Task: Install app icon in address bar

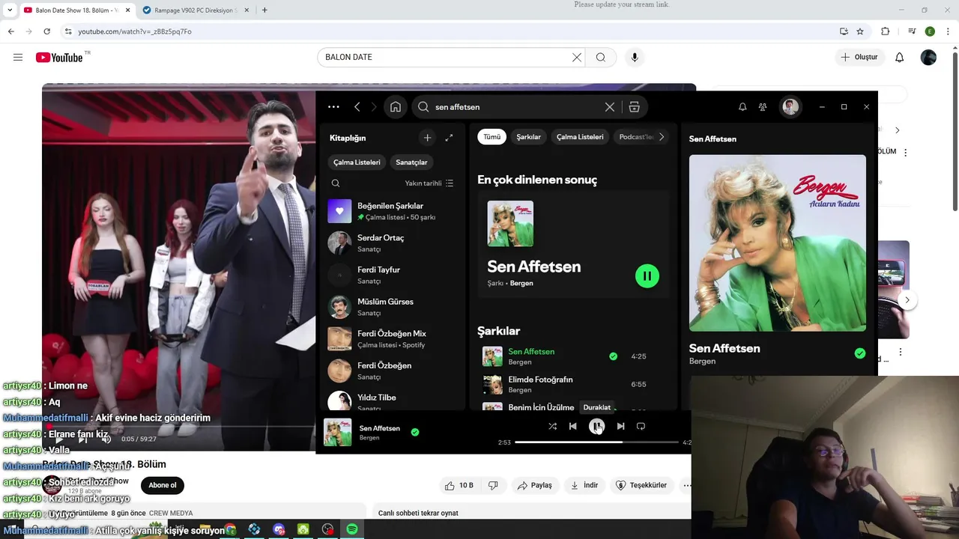Action: (x=844, y=31)
